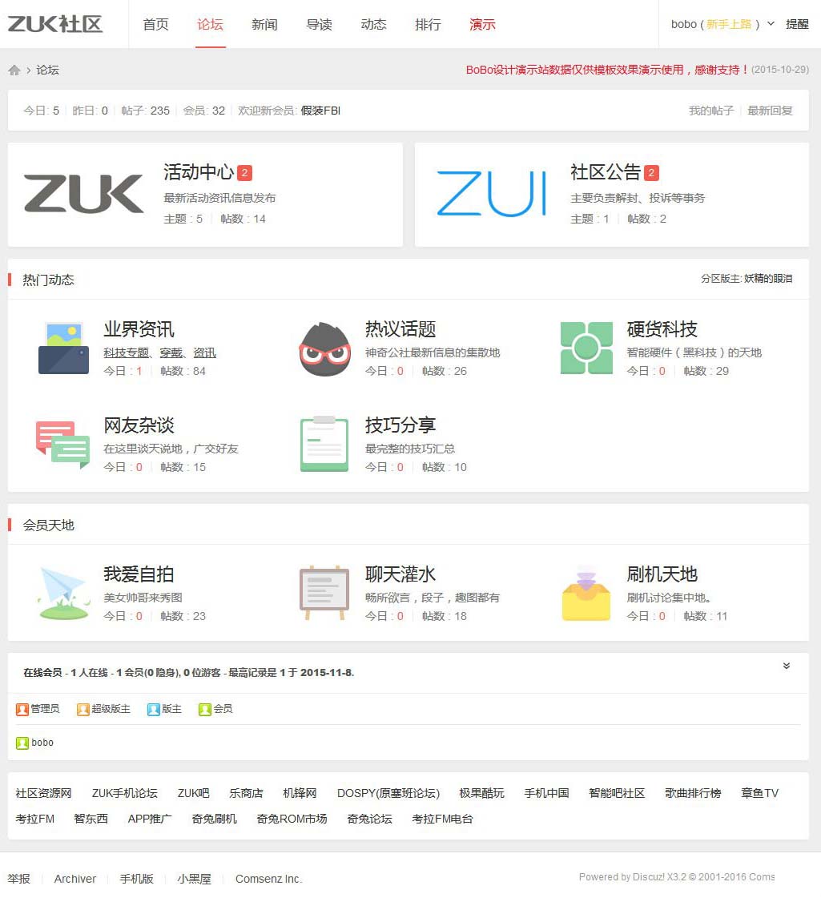Viewport: 821px width, 902px height.
Task: Open the 技巧分享 forum title
Action: tap(400, 425)
